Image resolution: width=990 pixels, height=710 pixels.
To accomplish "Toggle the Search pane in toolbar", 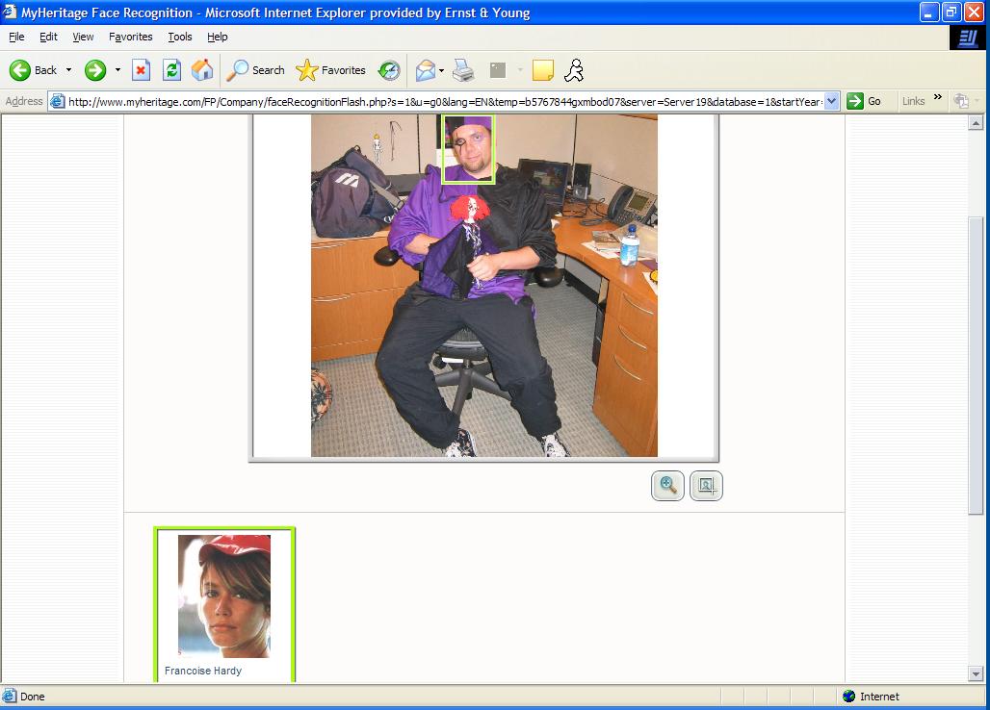I will pos(255,70).
